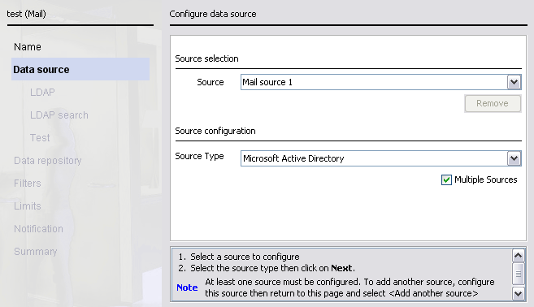
Task: Open the LDAP step
Action: click(x=42, y=93)
